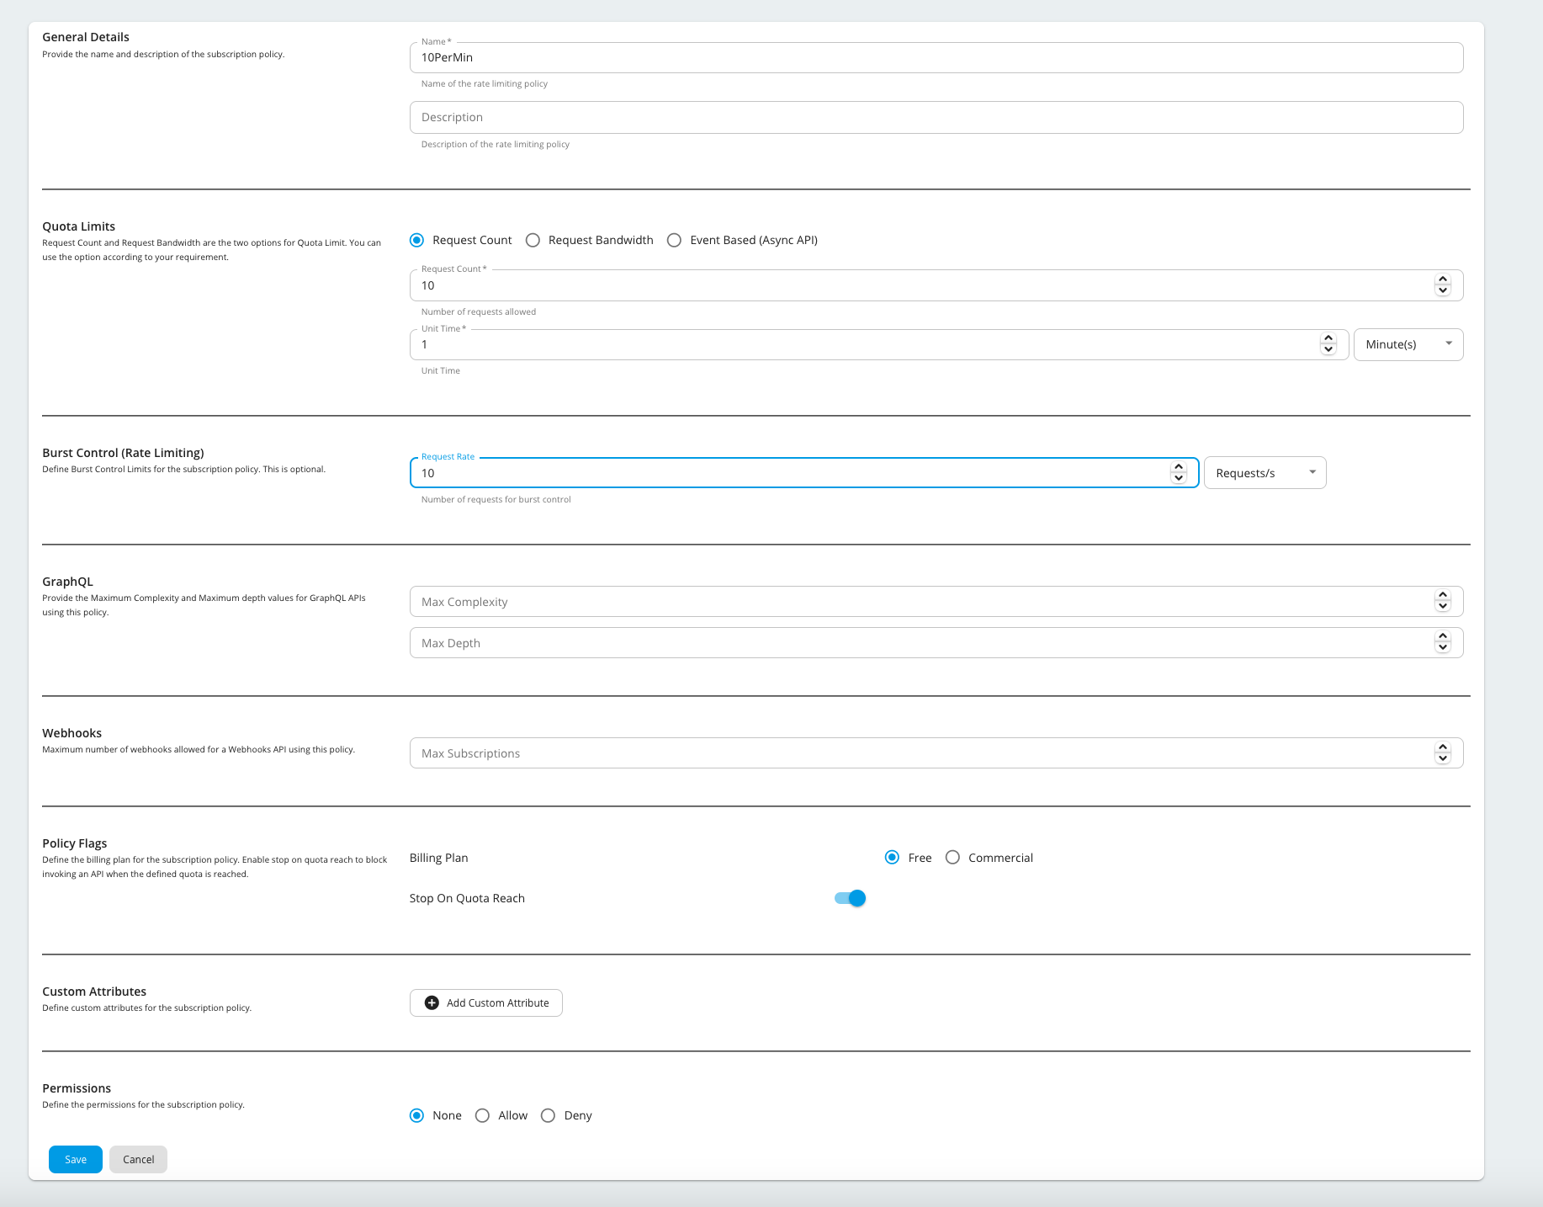Increment the Request Count stepper arrow
Image resolution: width=1543 pixels, height=1207 pixels.
(x=1443, y=280)
